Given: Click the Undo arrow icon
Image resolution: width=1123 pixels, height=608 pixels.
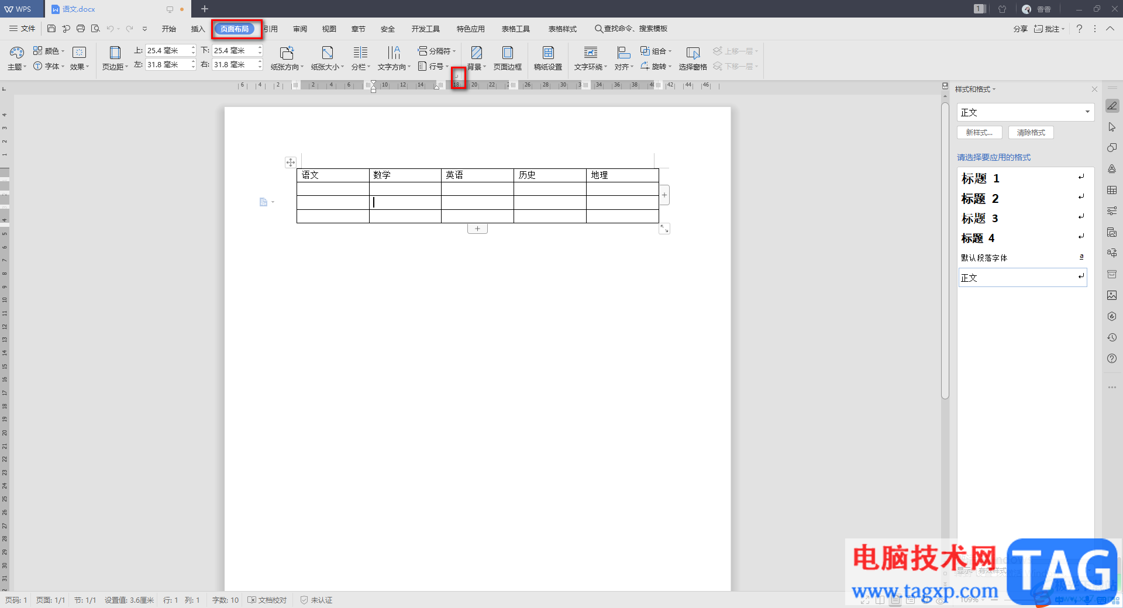Looking at the screenshot, I should 110,29.
